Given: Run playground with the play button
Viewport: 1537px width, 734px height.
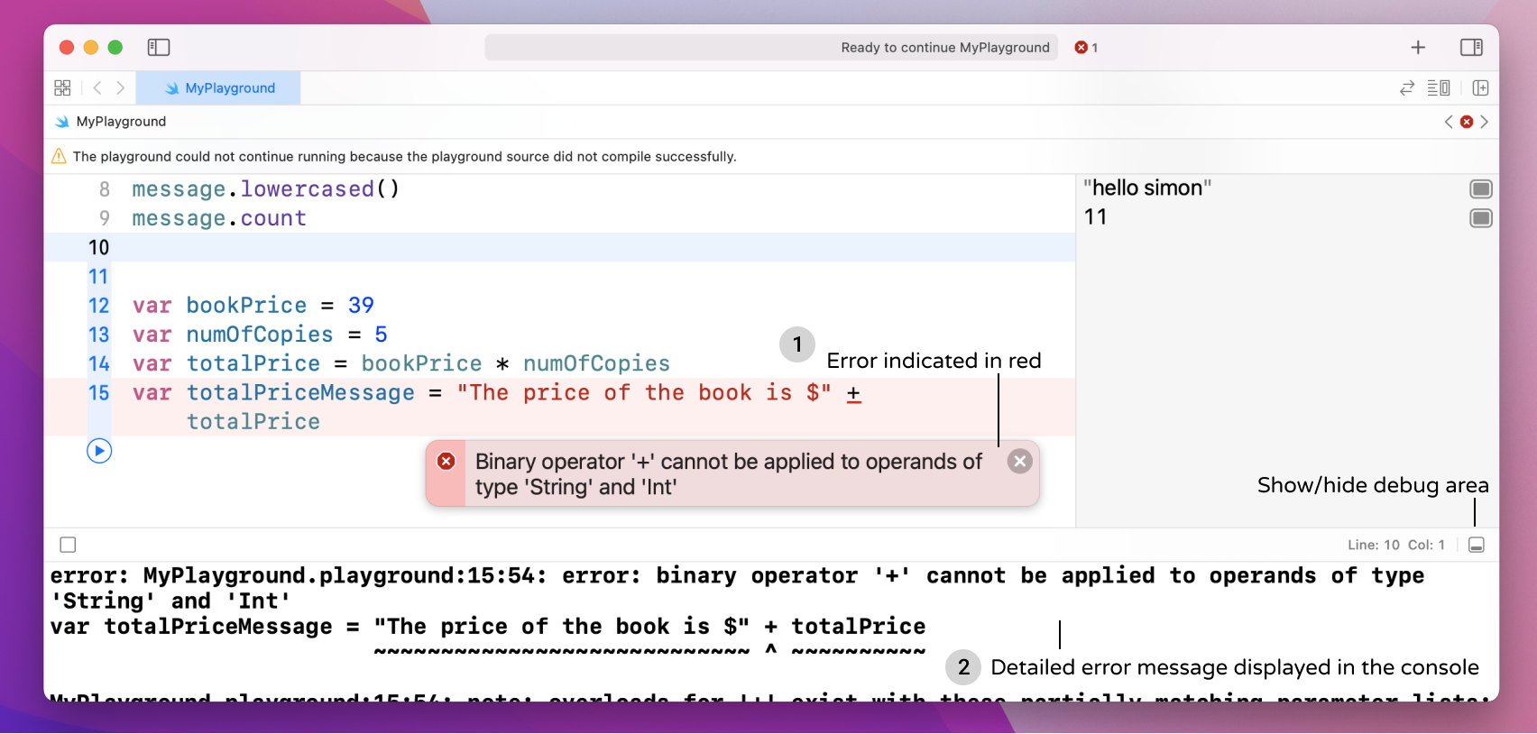Looking at the screenshot, I should click(x=99, y=451).
